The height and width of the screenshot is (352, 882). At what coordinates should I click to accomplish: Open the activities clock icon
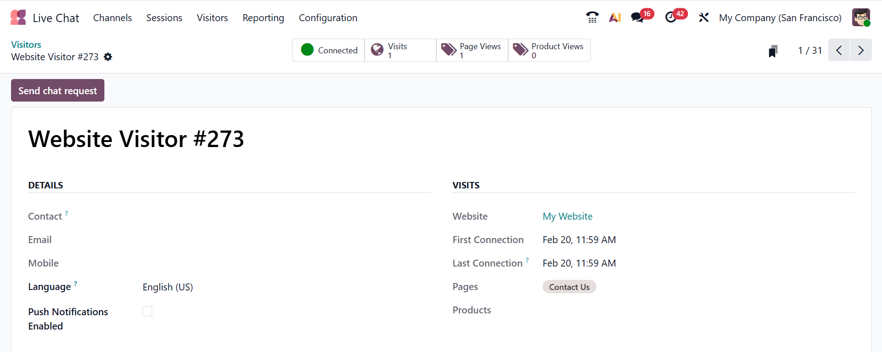[671, 17]
